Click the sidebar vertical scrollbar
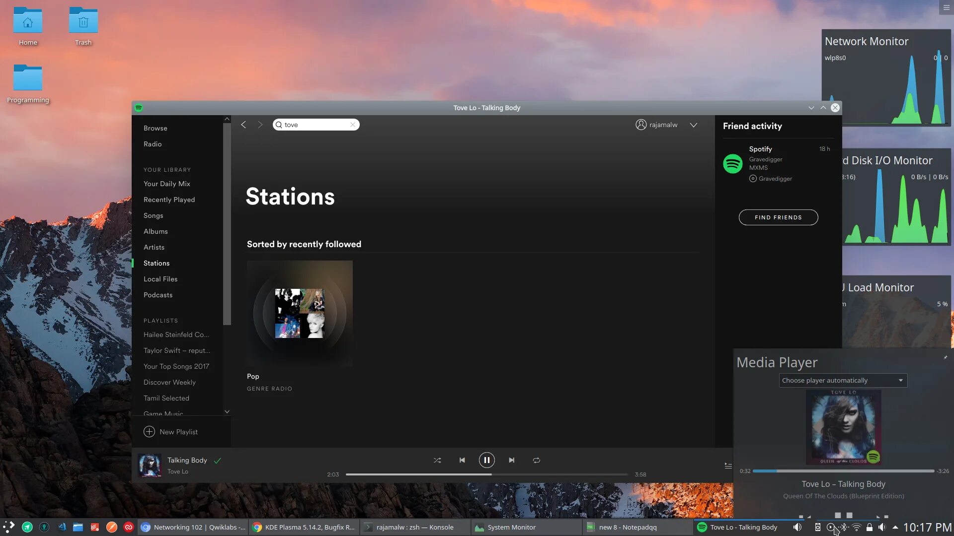Screen dimensions: 954x536 pyautogui.click(x=227, y=223)
